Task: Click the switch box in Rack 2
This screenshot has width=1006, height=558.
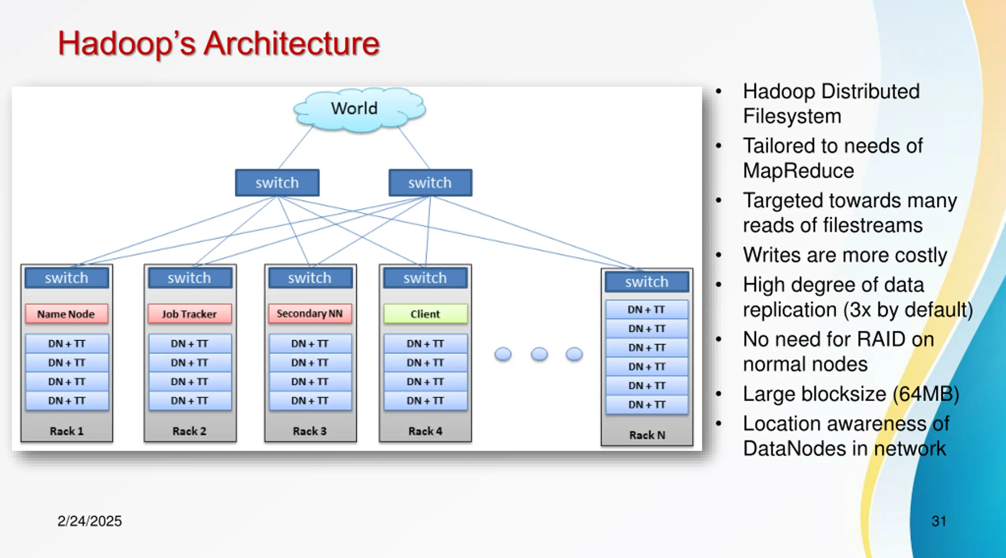Action: click(x=190, y=278)
